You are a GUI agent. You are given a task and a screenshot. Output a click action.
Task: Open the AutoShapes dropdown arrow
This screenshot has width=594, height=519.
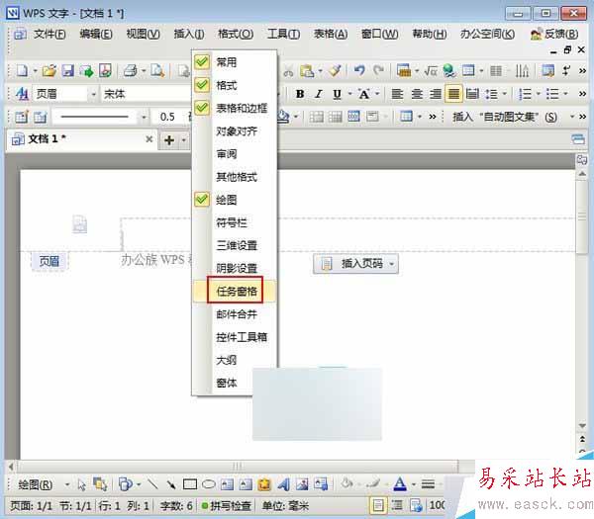point(139,484)
